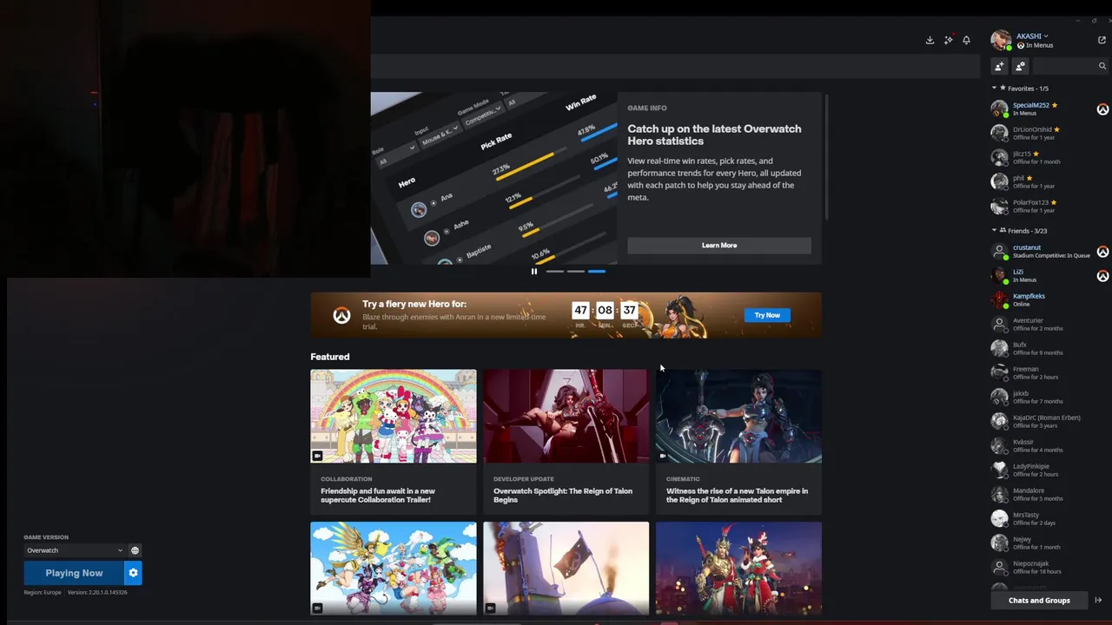Open the sparkle what's-new icon
The height and width of the screenshot is (625, 1112).
click(x=949, y=40)
